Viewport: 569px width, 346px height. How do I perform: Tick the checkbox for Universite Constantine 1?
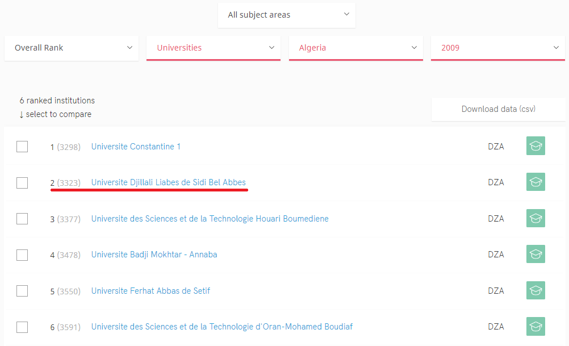(22, 147)
